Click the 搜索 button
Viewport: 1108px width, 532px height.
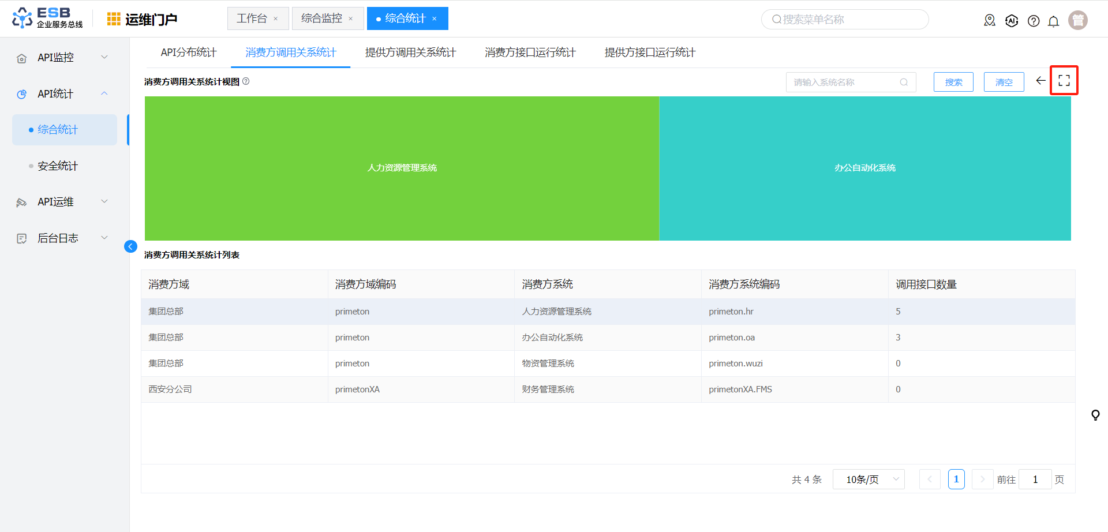(x=953, y=82)
